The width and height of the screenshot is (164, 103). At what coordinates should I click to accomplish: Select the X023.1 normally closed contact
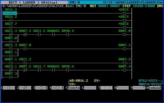(11, 70)
